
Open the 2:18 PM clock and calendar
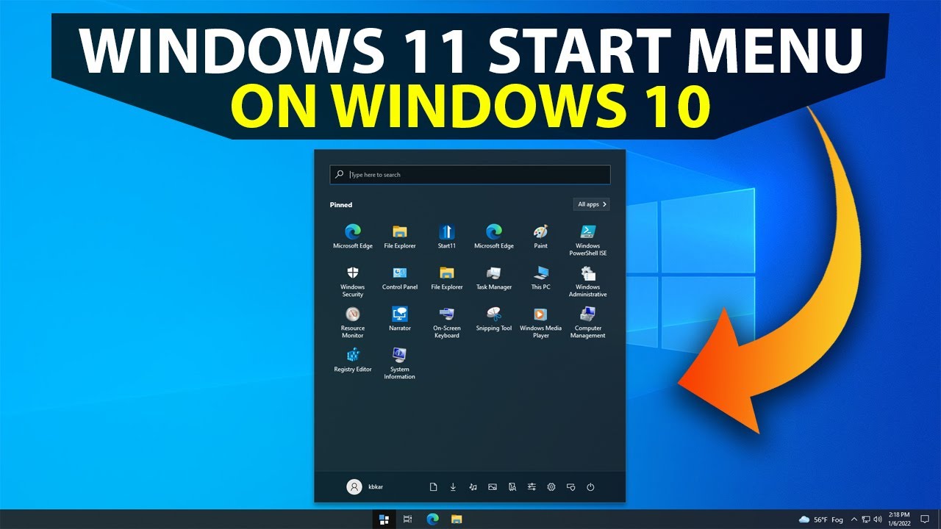[899, 519]
